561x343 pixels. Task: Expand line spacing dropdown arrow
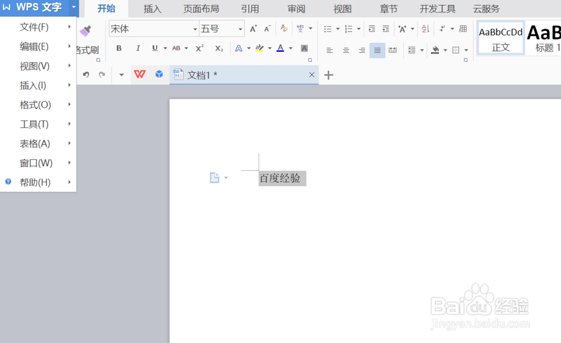[x=422, y=50]
